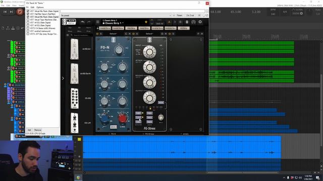Click the Add button in FX list

point(29,130)
